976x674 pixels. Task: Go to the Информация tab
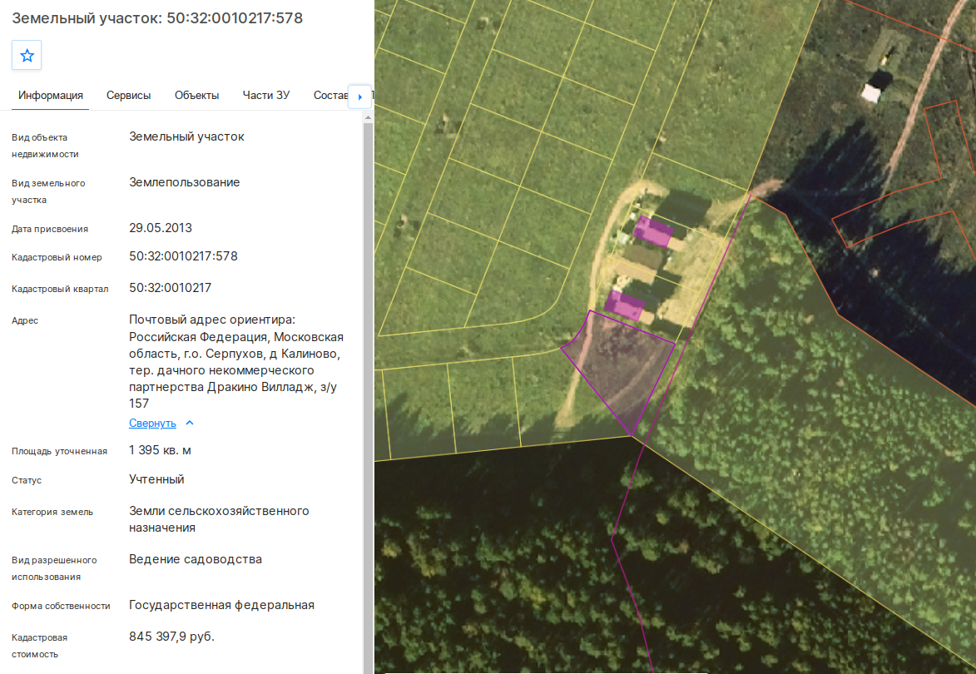tap(51, 95)
